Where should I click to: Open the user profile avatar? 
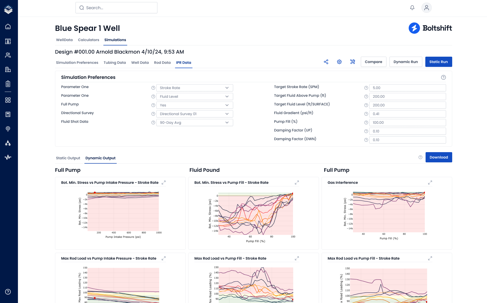tap(426, 8)
